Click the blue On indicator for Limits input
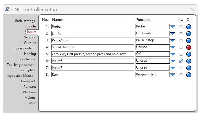This screenshot has height=116, width=201. click(189, 34)
